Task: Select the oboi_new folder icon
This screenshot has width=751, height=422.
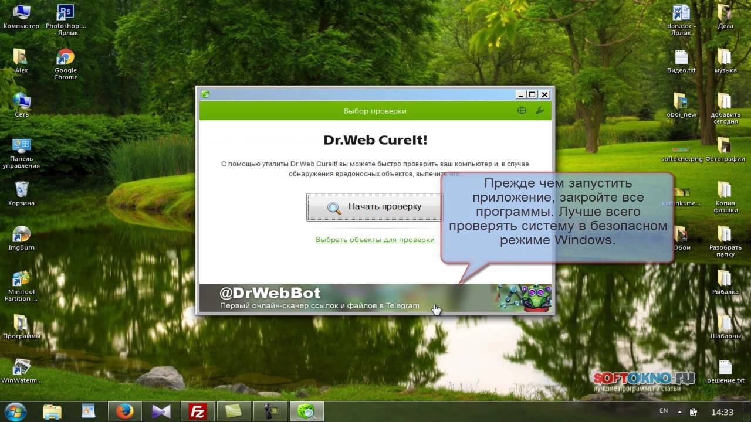Action: (681, 105)
